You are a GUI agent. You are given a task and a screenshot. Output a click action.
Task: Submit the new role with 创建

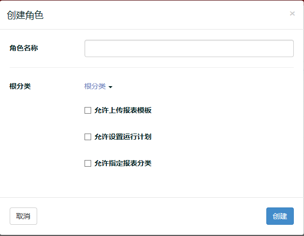tap(280, 216)
